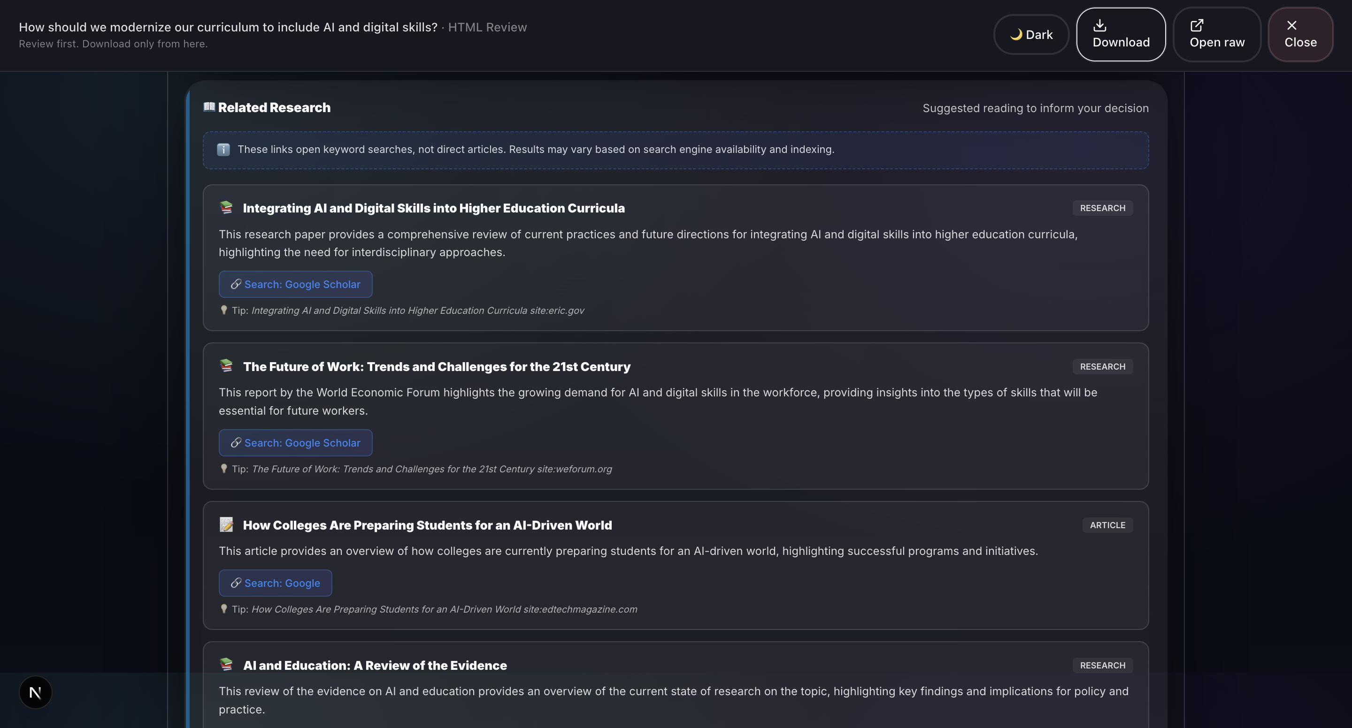Click RESEARCH tag on Integrating AI card

(1102, 208)
